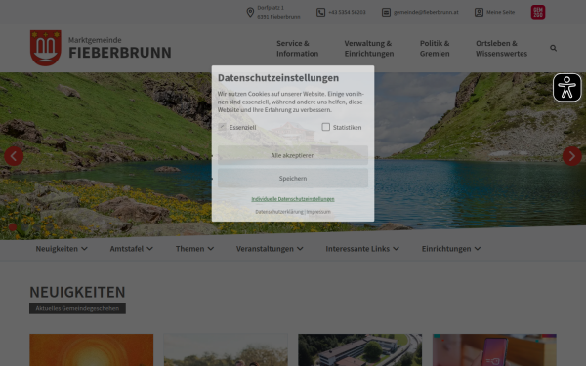This screenshot has height=366, width=586.
Task: Open Verwaltung & Einrichtungen menu
Action: pyautogui.click(x=369, y=48)
